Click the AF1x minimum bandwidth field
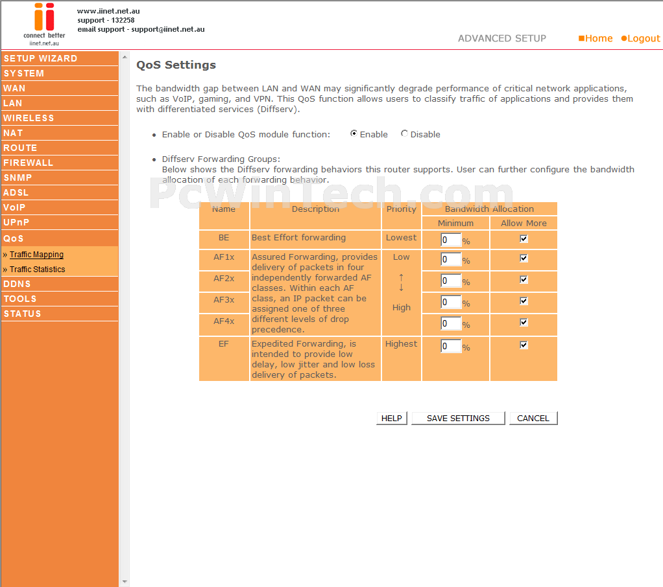 [450, 259]
